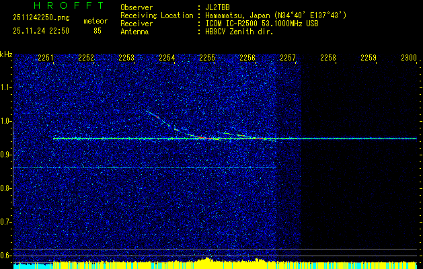Screen dimensions: 423x269
Task: Click the 1.1 frequency axis label
Action: 6,87
